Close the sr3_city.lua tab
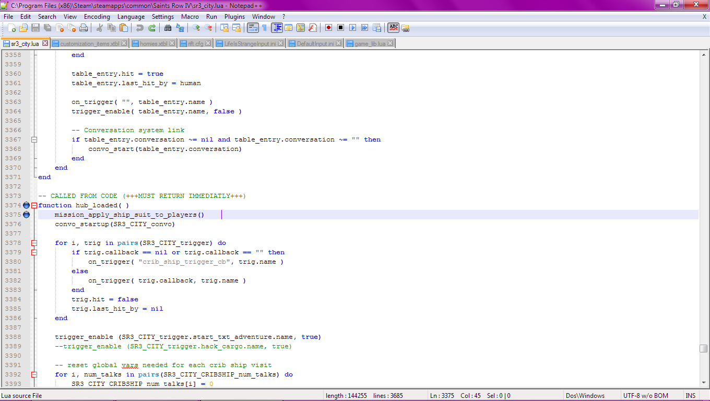This screenshot has width=710, height=401. pos(45,43)
